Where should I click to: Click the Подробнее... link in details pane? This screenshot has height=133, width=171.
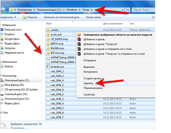click(18, 128)
